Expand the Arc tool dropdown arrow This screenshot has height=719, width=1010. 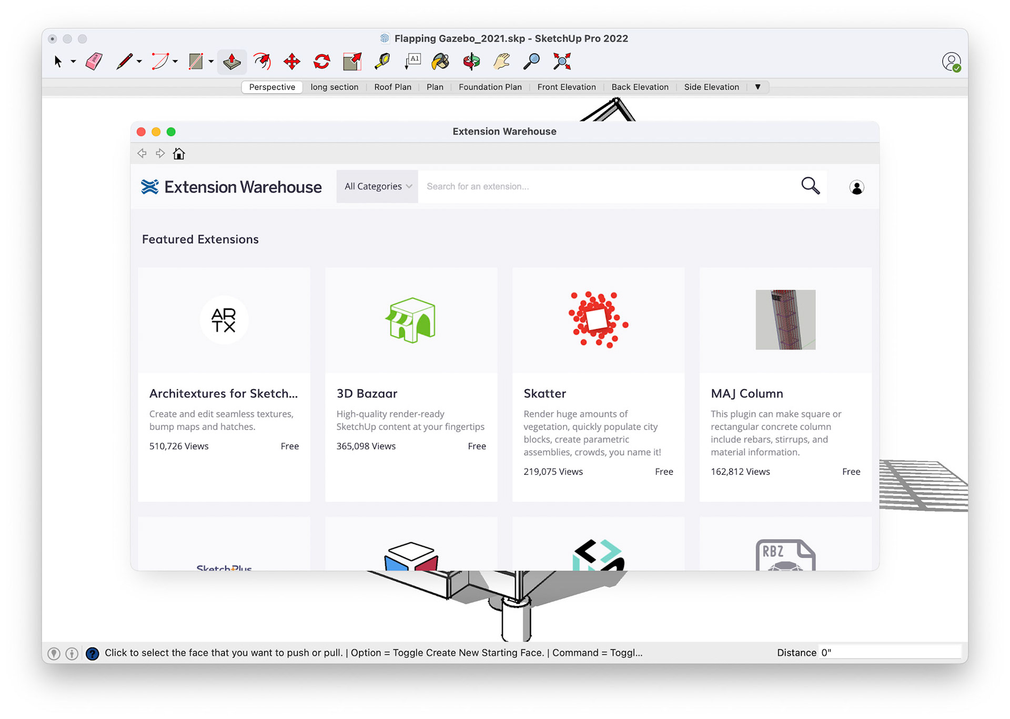click(175, 62)
